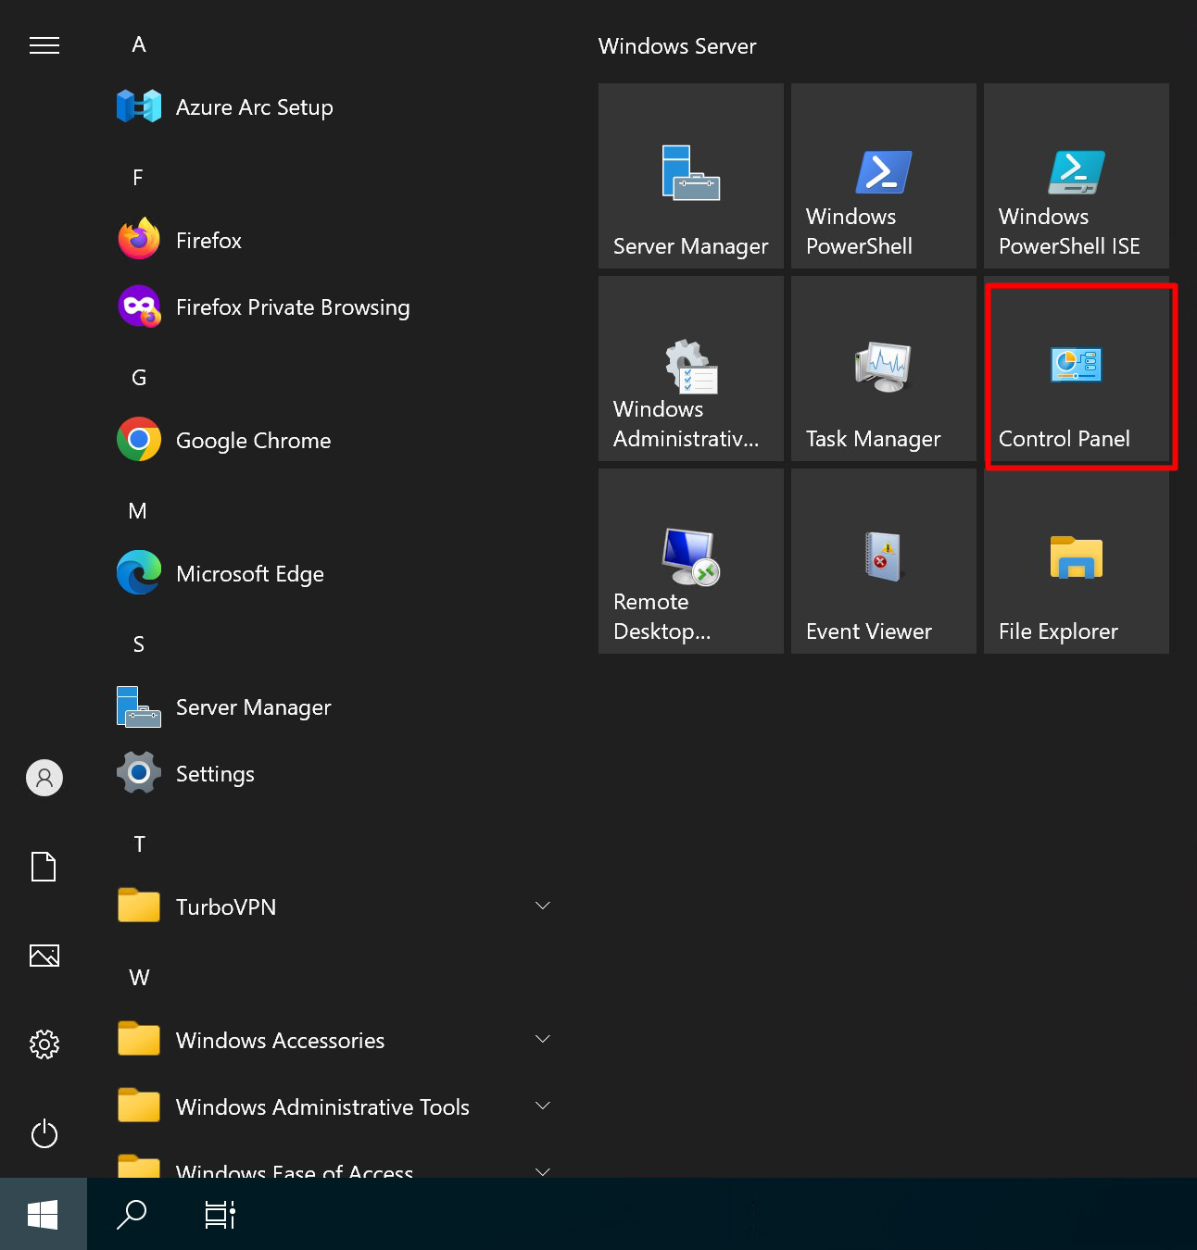Expand the hamburger menu at top left
1197x1250 pixels.
[x=44, y=45]
